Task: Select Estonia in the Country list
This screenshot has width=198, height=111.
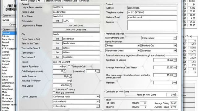Action: tap(9, 36)
